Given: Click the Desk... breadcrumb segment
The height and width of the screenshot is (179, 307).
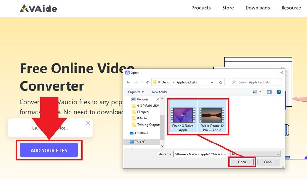Looking at the screenshot, I should (166, 82).
